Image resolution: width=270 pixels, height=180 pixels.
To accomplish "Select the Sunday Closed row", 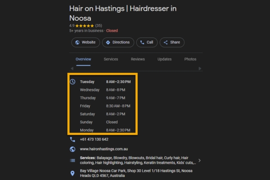I will [x=99, y=122].
